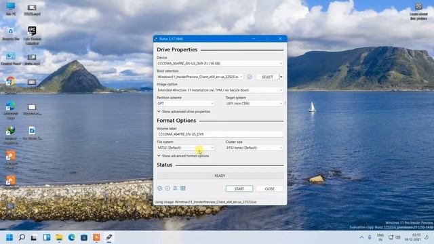Open the orange app on the taskbar
Viewport: 434px width, 244px height.
point(96,237)
